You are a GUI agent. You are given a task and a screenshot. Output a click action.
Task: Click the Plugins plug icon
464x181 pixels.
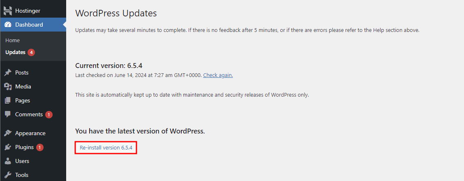point(8,147)
